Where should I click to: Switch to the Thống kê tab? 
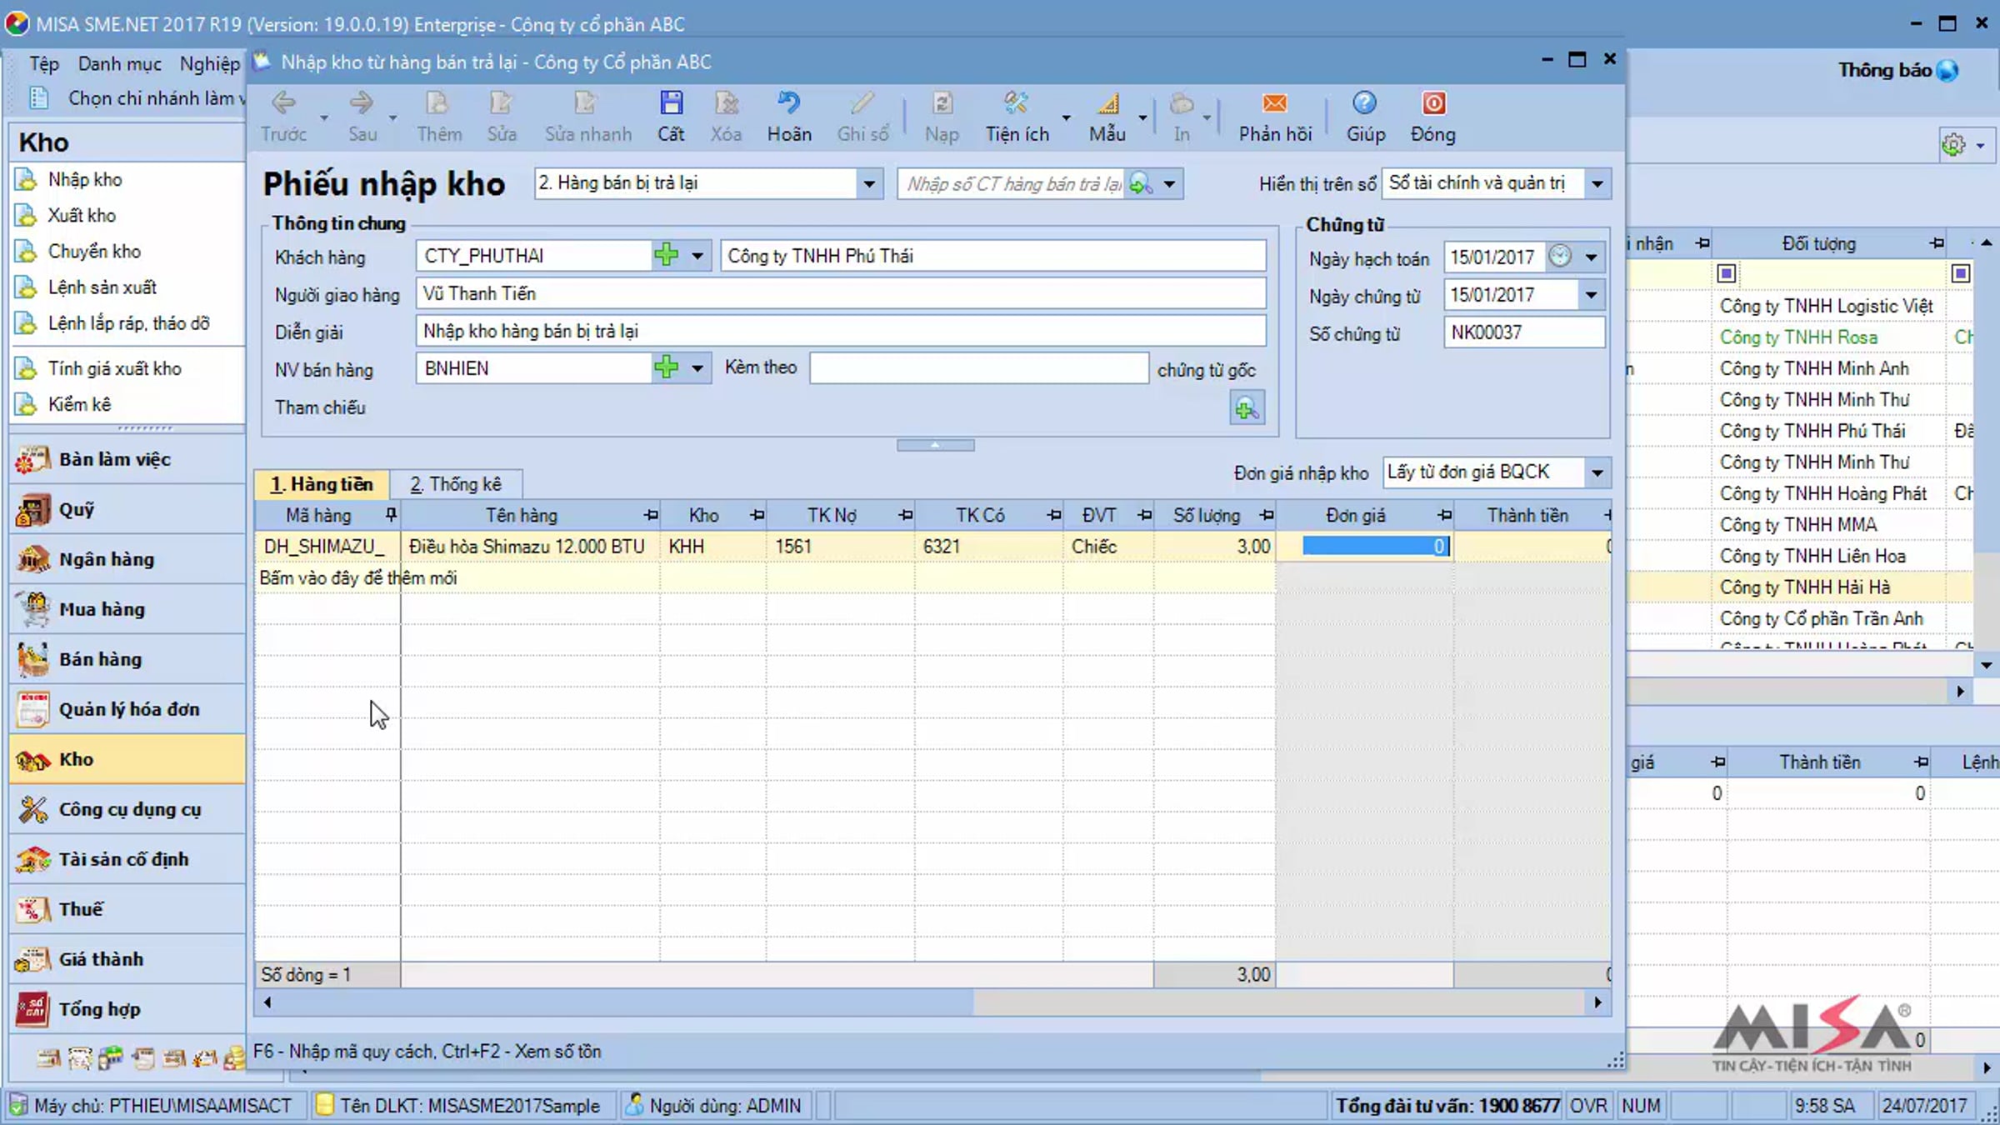[456, 484]
